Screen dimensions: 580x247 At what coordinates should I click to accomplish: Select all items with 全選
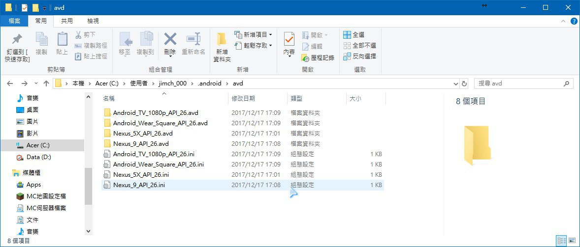click(x=354, y=35)
